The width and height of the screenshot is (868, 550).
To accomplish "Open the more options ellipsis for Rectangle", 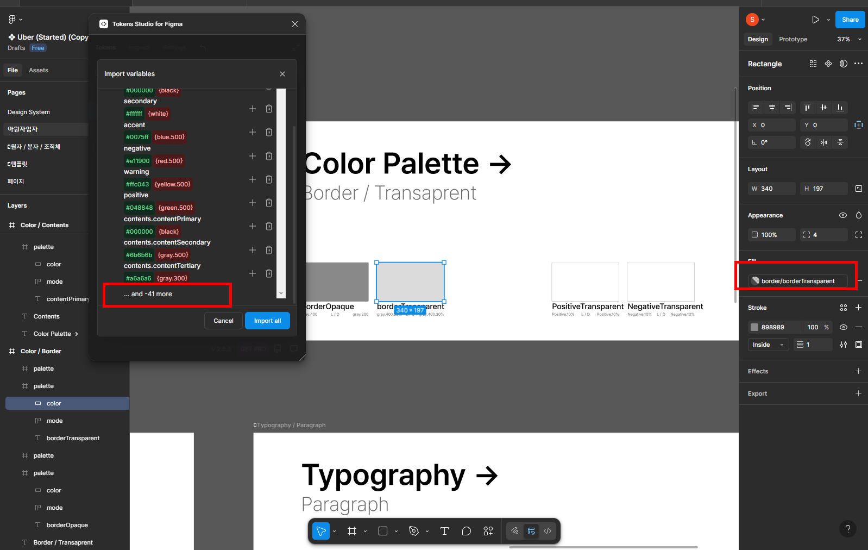I will coord(858,64).
